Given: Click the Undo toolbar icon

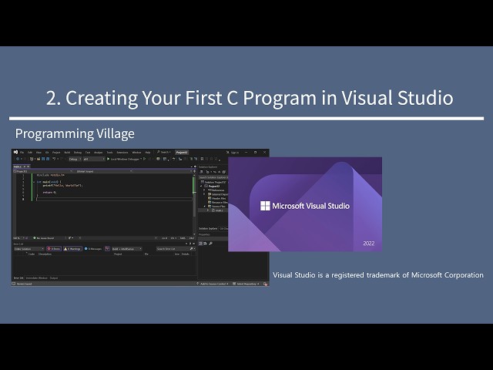Looking at the screenshot, I should tap(54, 160).
